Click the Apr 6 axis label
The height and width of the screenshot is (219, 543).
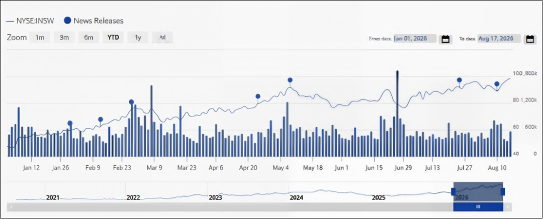click(x=215, y=168)
